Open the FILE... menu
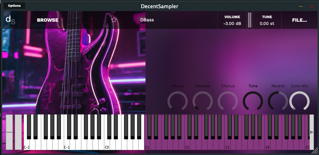The height and width of the screenshot is (155, 319). (300, 20)
